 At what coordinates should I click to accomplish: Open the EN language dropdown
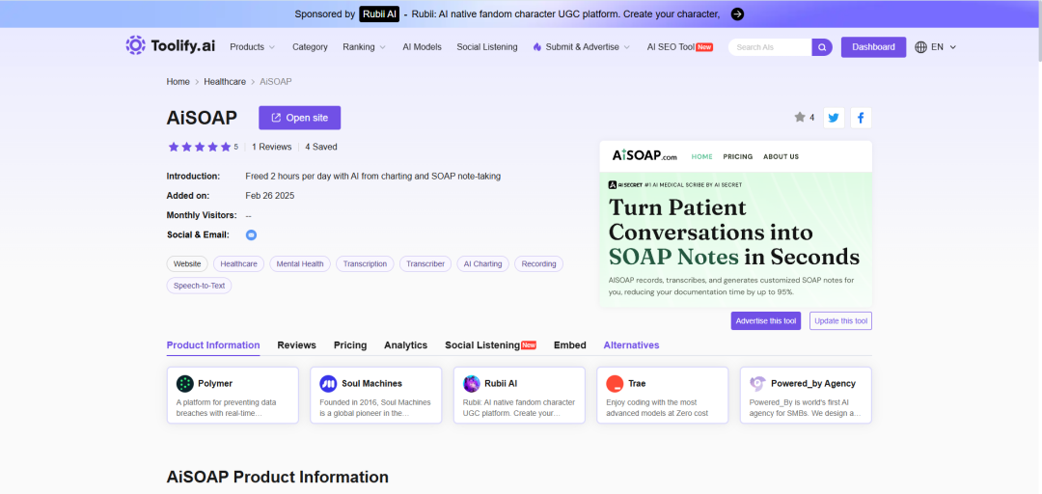click(x=944, y=47)
